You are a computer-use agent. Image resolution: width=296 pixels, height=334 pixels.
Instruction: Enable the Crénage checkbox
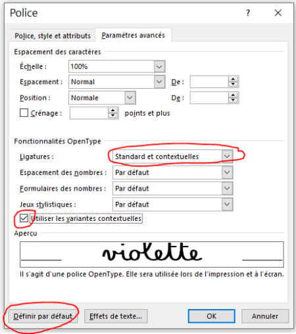coord(24,113)
